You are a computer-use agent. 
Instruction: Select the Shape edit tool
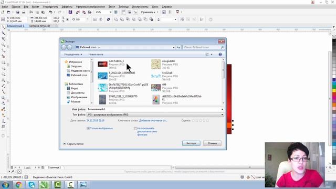tap(3, 33)
